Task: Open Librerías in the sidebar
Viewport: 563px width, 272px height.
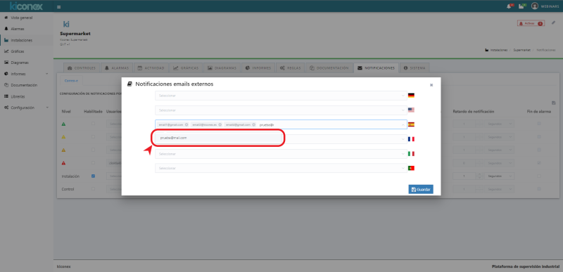Action: tap(18, 96)
